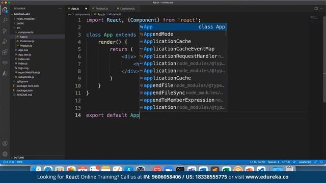Open Launchpad from the Dock
Screen dimensions: 326x183
pyautogui.click(x=60, y=169)
